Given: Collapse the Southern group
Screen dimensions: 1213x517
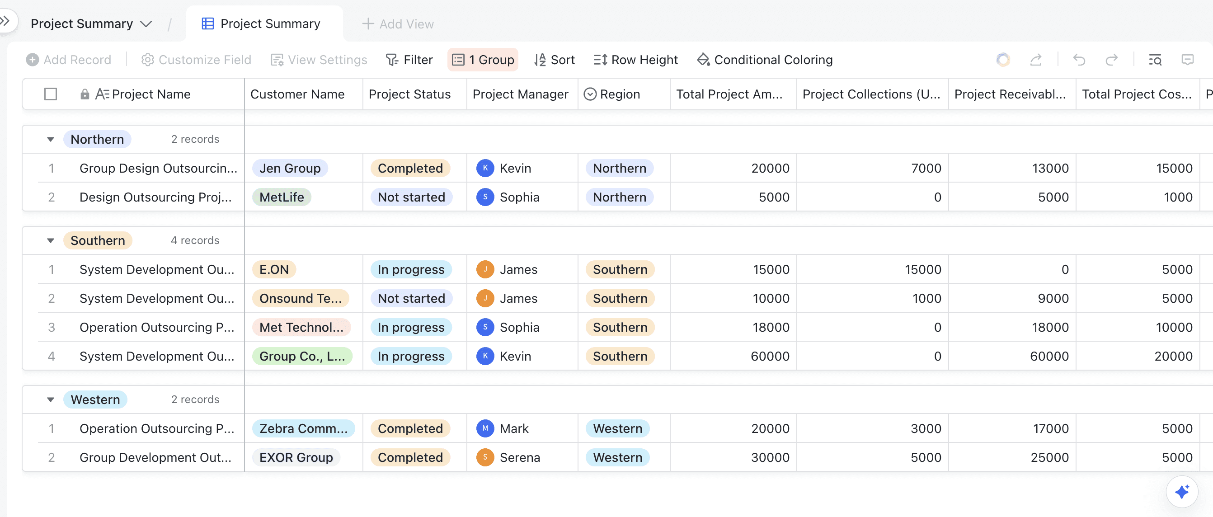Looking at the screenshot, I should pyautogui.click(x=50, y=240).
